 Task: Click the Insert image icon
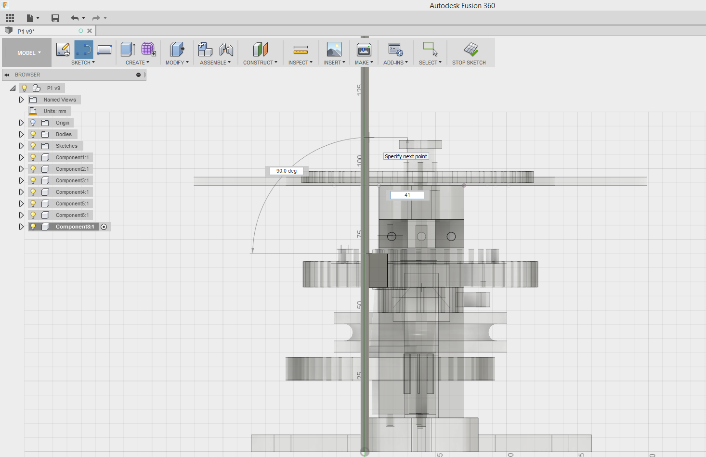coord(334,49)
